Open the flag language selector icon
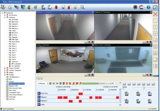This screenshot has width=160, height=111. (141, 7)
